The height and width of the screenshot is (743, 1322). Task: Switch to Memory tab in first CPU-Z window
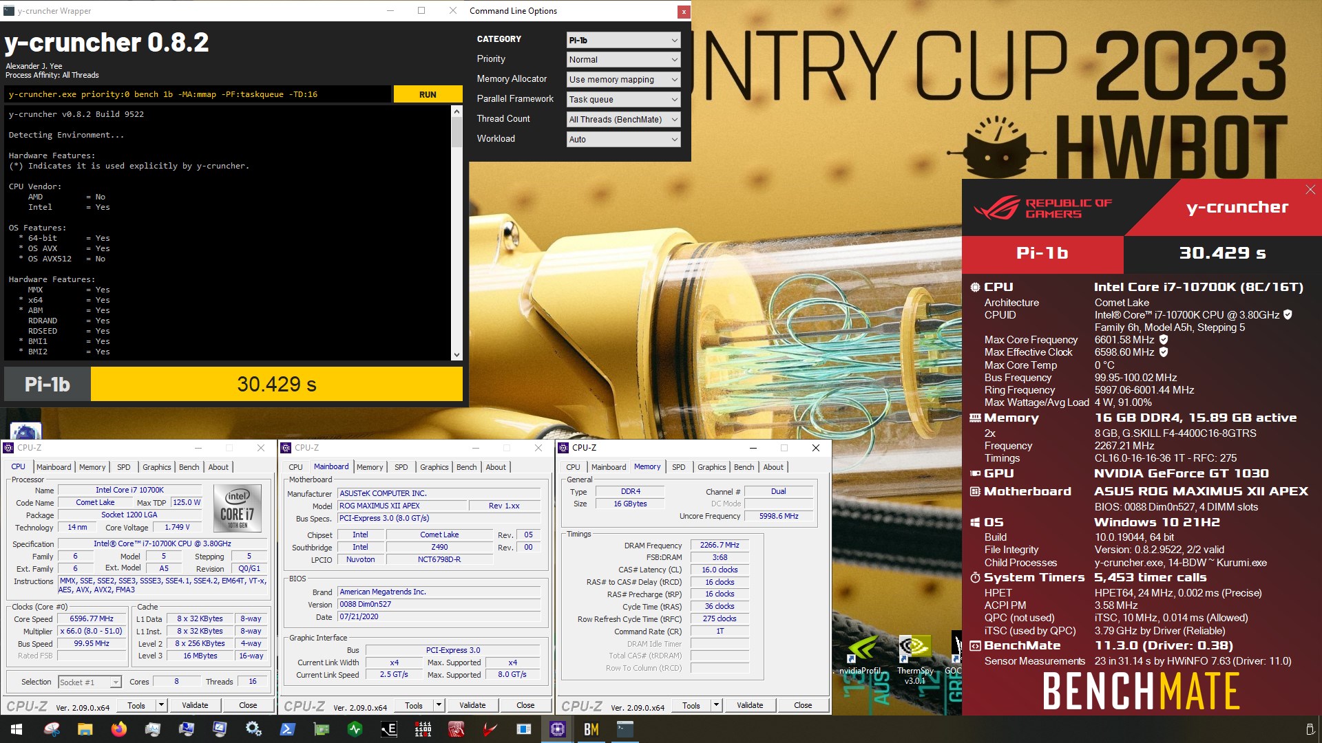(92, 467)
